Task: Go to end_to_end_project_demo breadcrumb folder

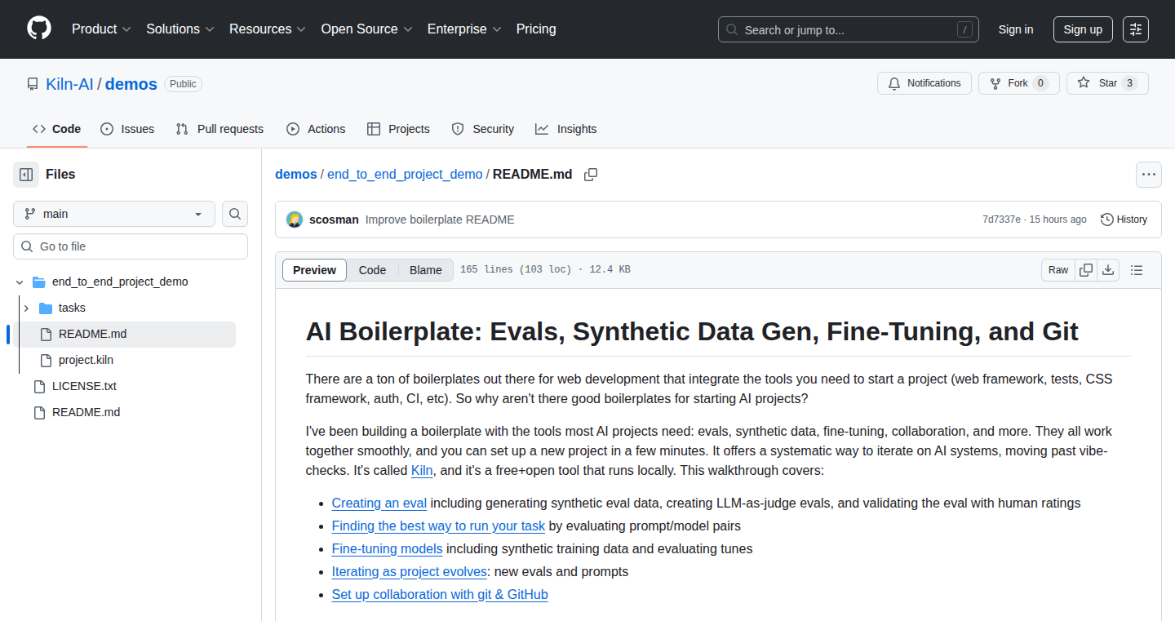Action: tap(405, 175)
